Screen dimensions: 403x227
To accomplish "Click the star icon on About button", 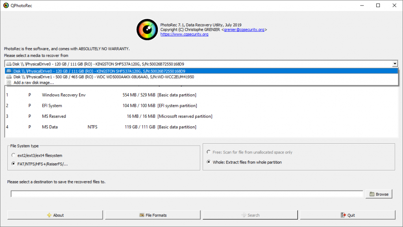I will (49, 215).
